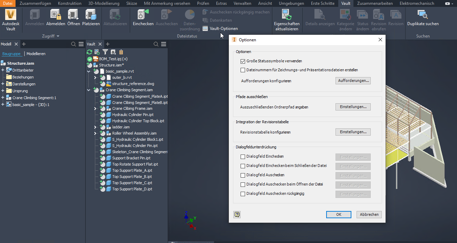Click the Abmelden (log out) icon
Image resolution: width=457 pixels, height=243 pixels.
click(56, 15)
